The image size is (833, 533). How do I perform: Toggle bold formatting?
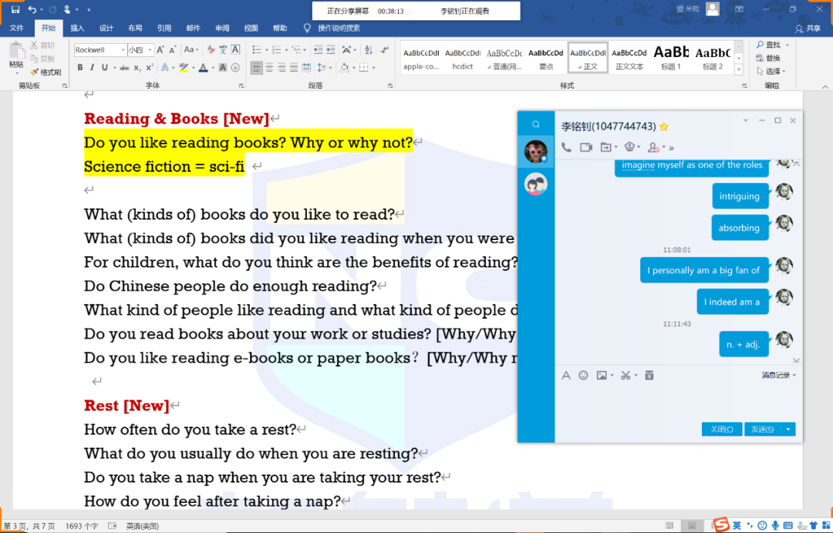click(80, 68)
